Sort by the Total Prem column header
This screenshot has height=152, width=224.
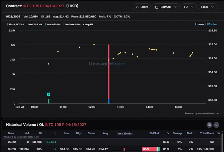207,133
